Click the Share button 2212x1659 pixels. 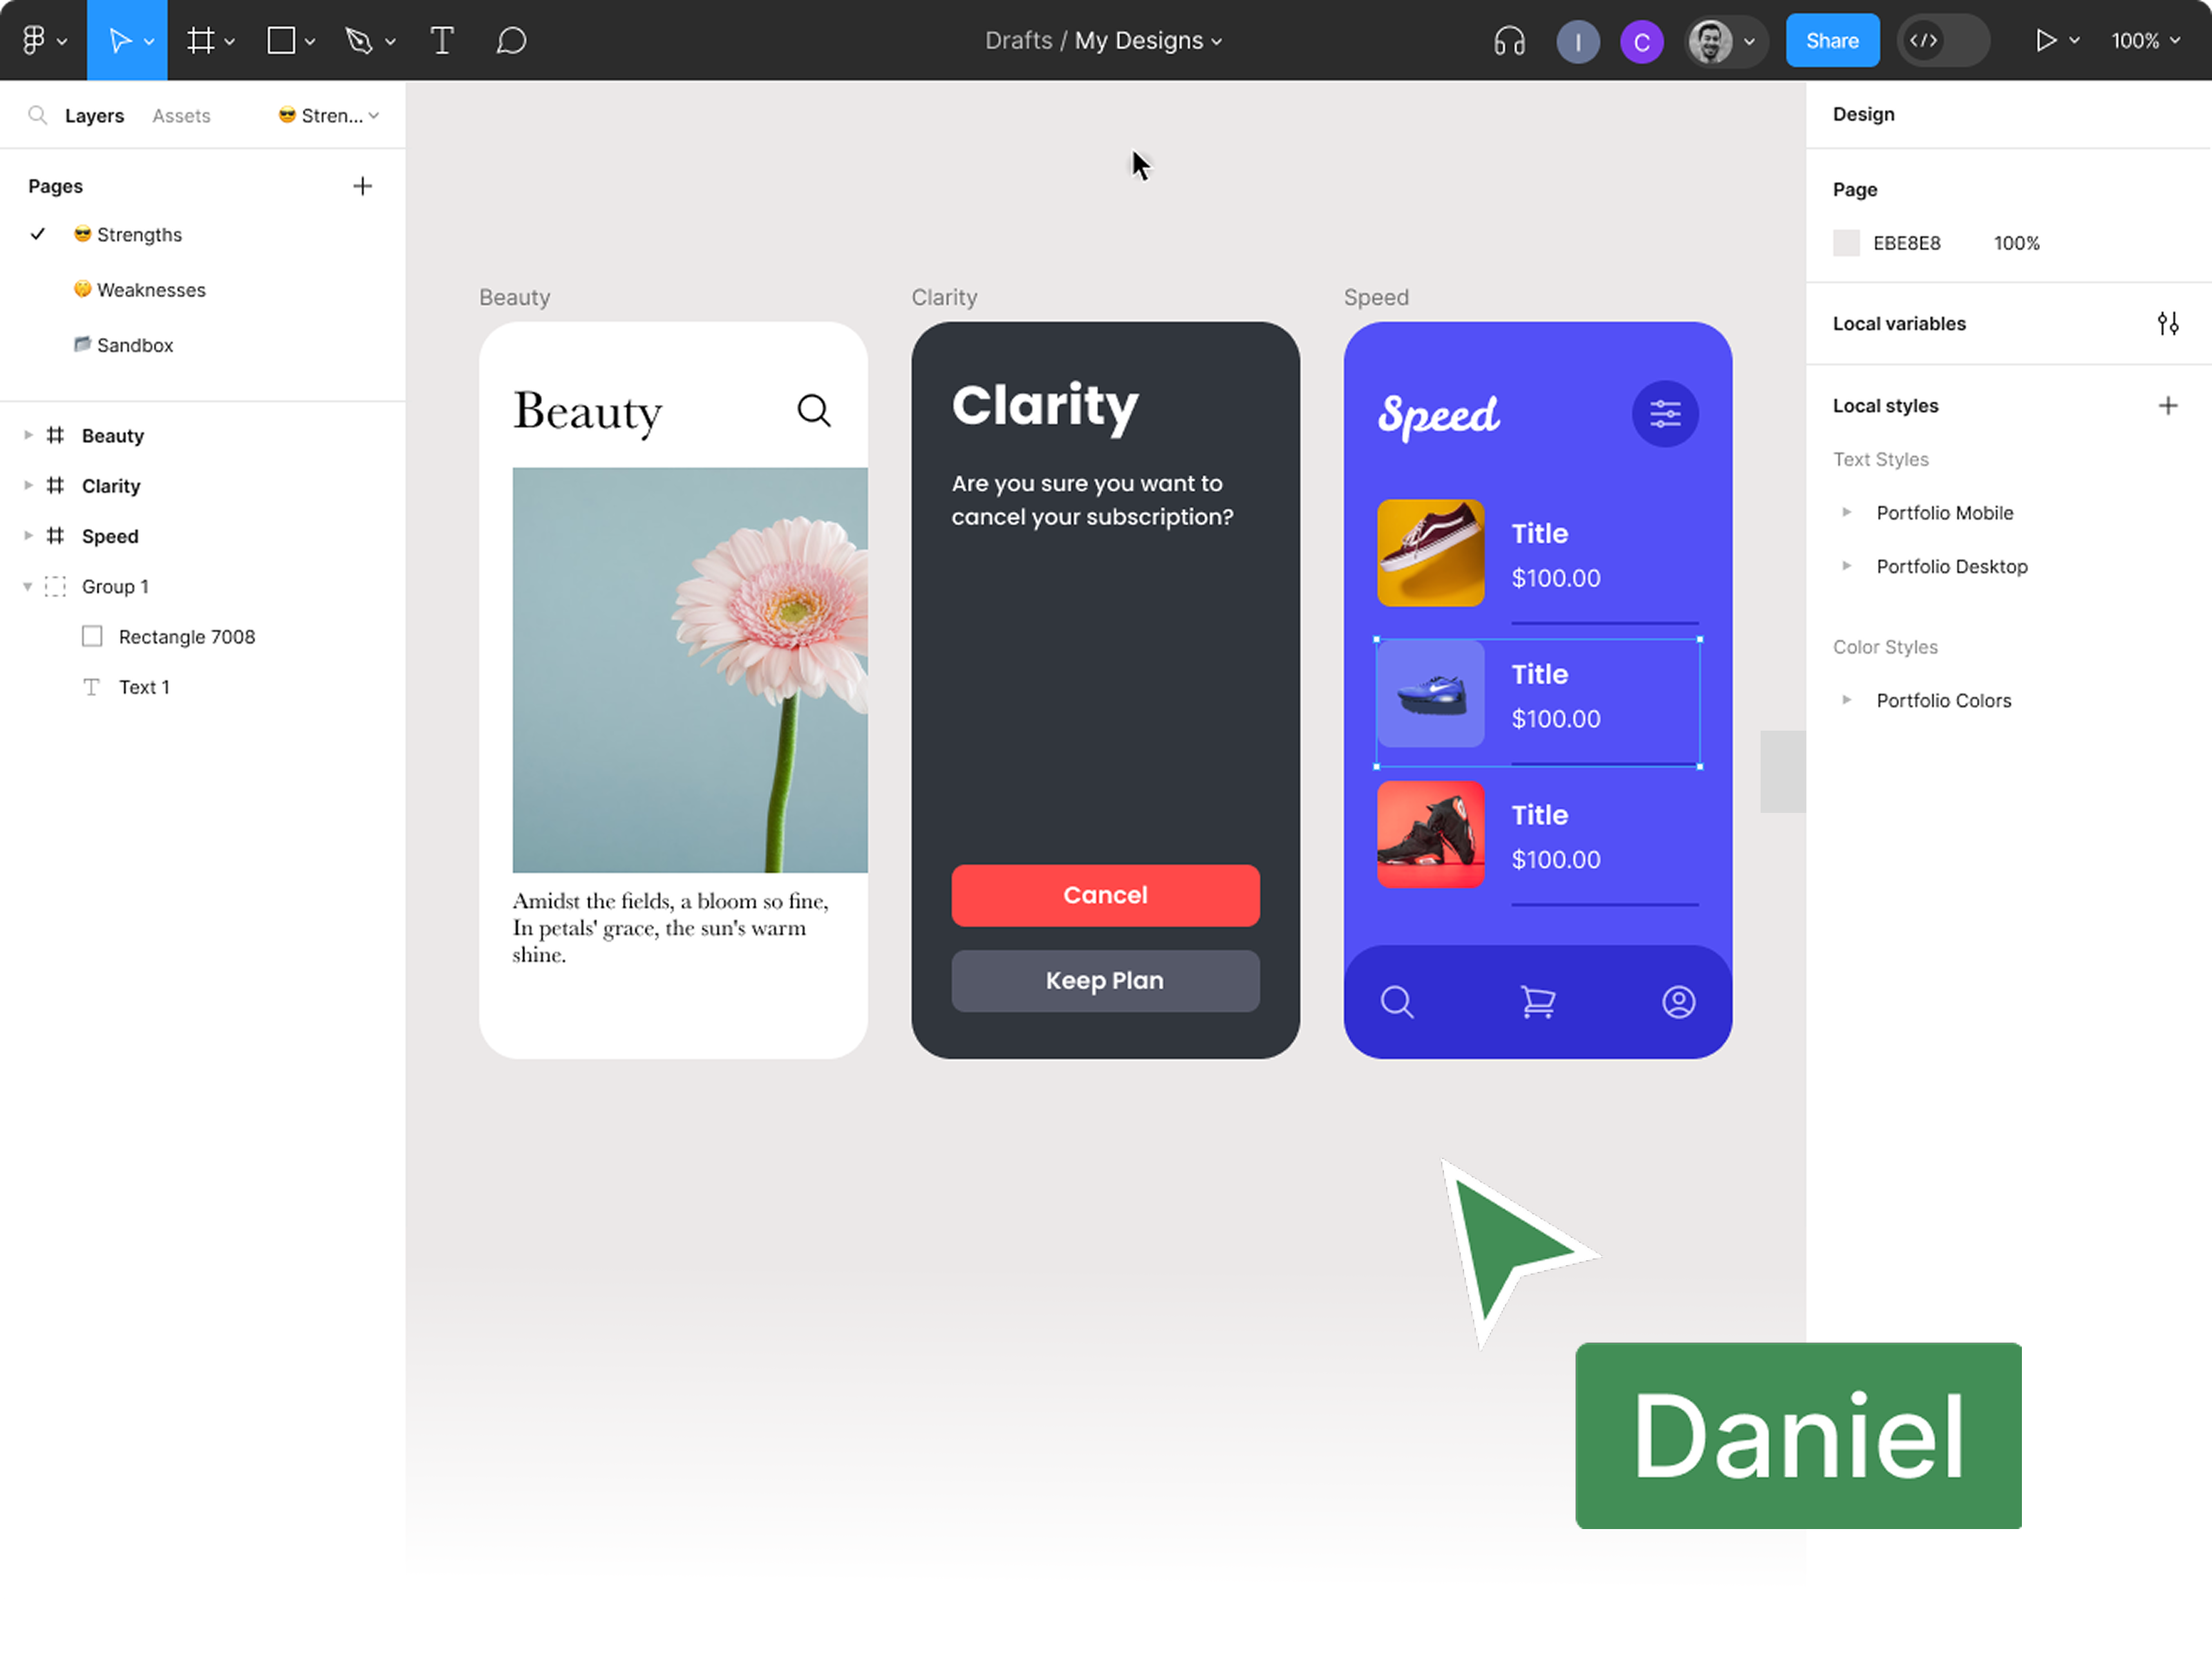[1831, 41]
